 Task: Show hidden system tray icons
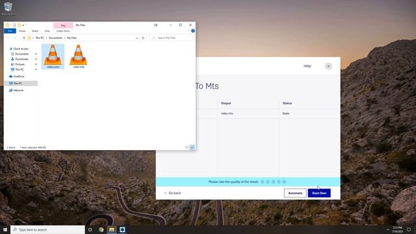click(388, 229)
